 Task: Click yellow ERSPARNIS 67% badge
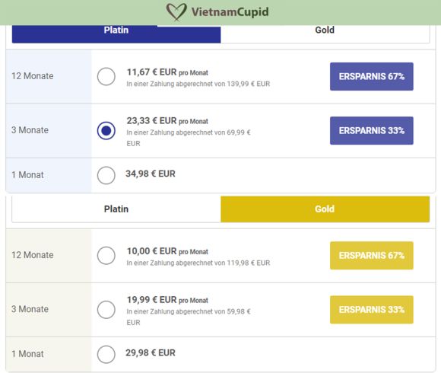point(372,256)
